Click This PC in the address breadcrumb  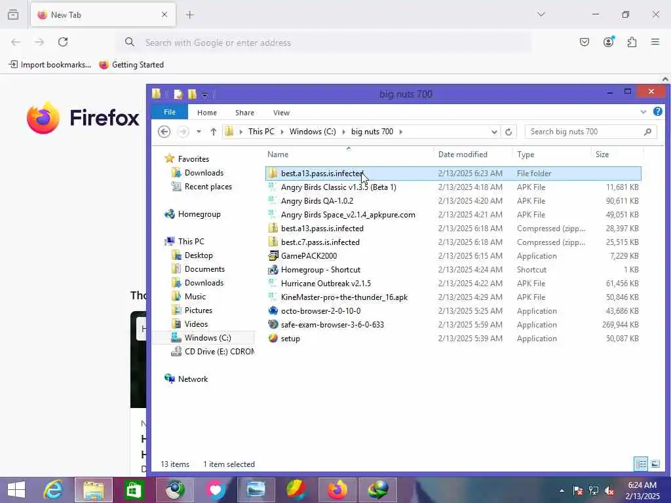click(x=261, y=131)
